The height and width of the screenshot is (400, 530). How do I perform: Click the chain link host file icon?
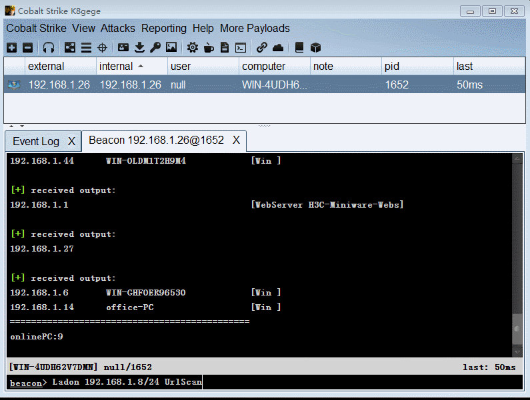tap(261, 48)
